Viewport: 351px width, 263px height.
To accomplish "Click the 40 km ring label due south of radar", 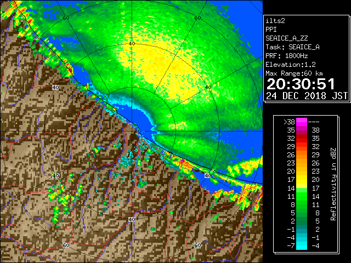I will click(x=132, y=219).
